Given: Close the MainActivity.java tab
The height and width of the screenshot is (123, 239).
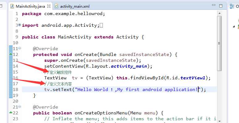Looking at the screenshot, I should (49, 6).
